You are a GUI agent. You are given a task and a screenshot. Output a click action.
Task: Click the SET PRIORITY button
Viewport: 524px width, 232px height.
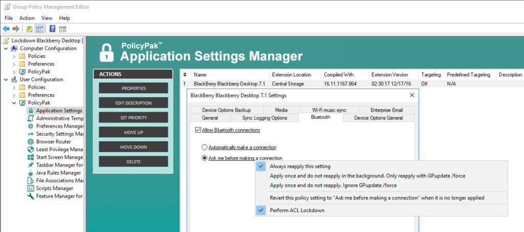pos(134,118)
